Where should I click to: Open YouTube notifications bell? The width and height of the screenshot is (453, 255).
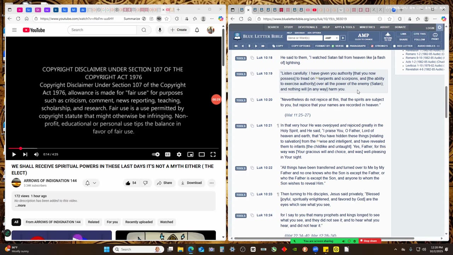pyautogui.click(x=197, y=30)
